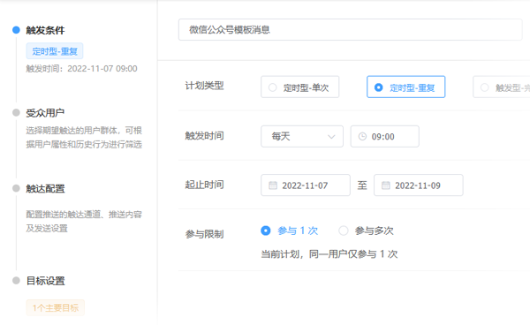Go to the 受众用户 step
The image size is (530, 325).
45,113
